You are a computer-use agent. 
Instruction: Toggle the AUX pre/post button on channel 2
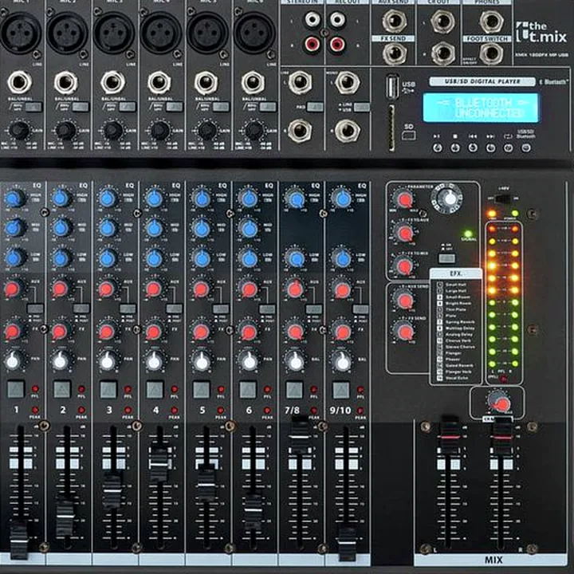(x=81, y=309)
